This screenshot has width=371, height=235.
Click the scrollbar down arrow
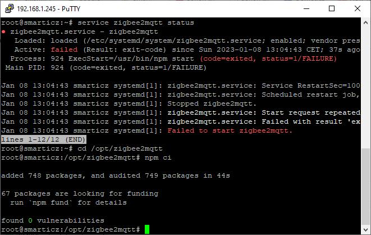point(365,229)
